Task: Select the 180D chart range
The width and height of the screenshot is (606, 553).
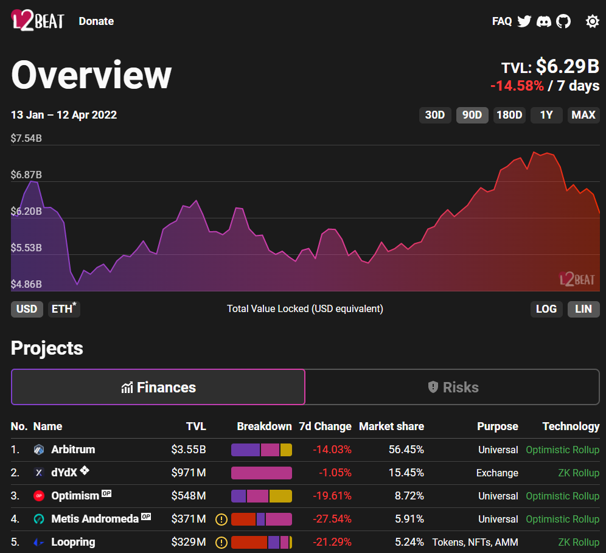Action: point(509,115)
